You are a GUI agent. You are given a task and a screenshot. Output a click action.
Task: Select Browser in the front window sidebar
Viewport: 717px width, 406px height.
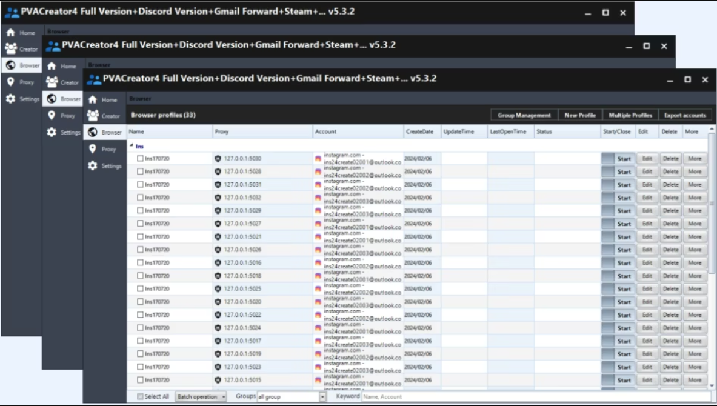pyautogui.click(x=105, y=132)
